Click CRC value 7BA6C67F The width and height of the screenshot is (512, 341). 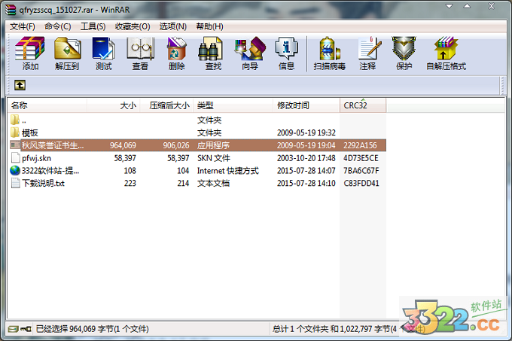361,171
